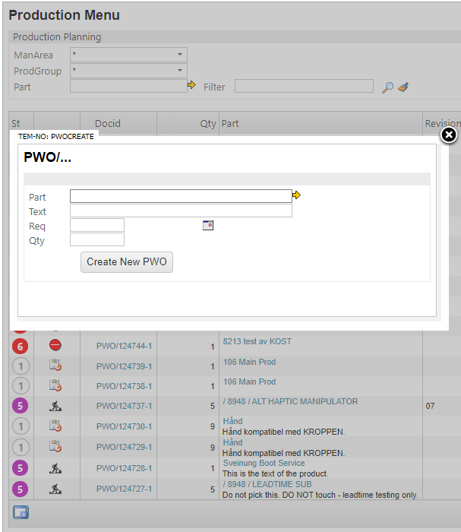This screenshot has height=532, width=461.
Task: Click the Filter text box
Action: point(304,87)
